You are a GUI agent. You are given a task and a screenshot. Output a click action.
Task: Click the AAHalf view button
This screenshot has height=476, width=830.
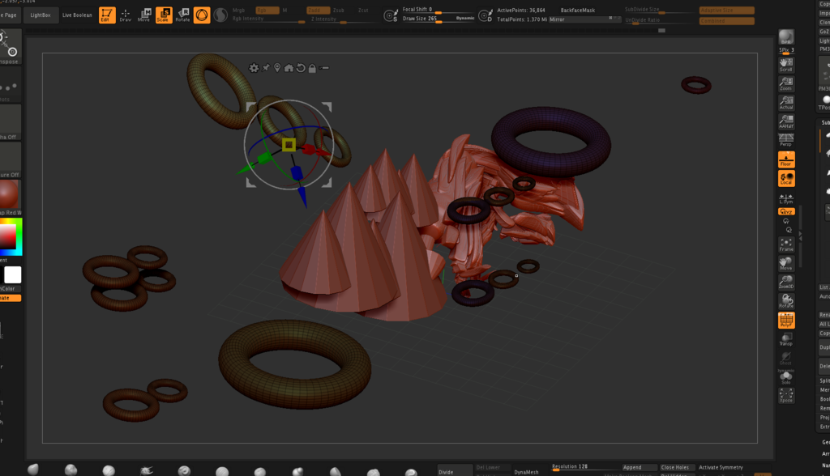(x=786, y=121)
